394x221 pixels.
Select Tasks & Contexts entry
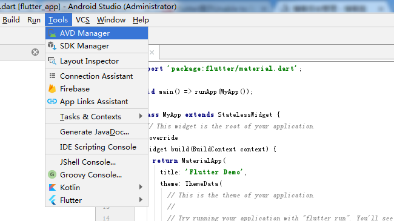[97, 116]
